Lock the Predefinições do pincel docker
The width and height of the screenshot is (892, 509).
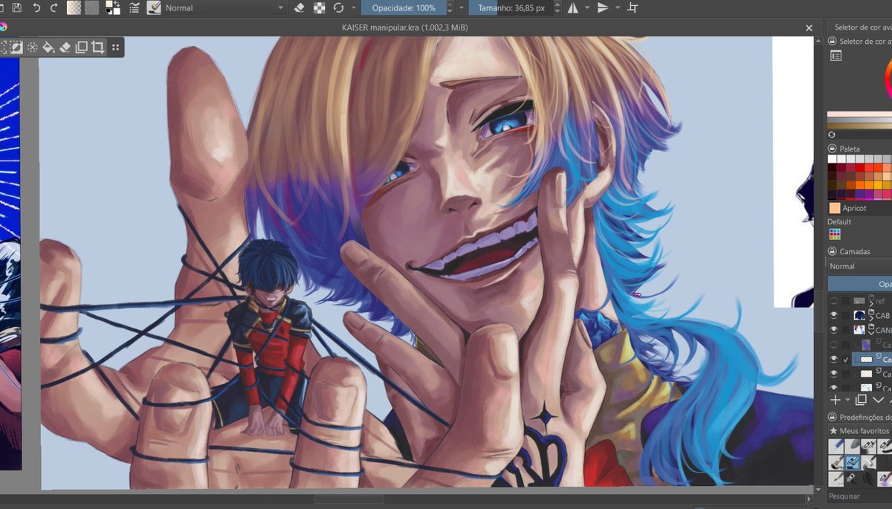click(x=832, y=417)
